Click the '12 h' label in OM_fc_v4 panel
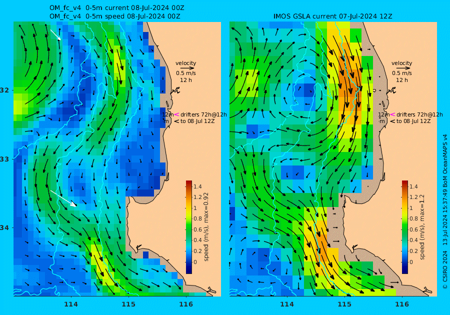 pyautogui.click(x=186, y=80)
